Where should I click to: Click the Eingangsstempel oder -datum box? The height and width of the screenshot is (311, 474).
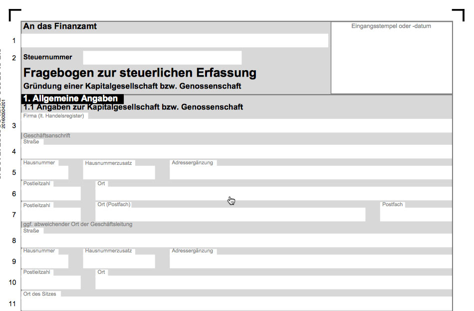[x=392, y=58]
